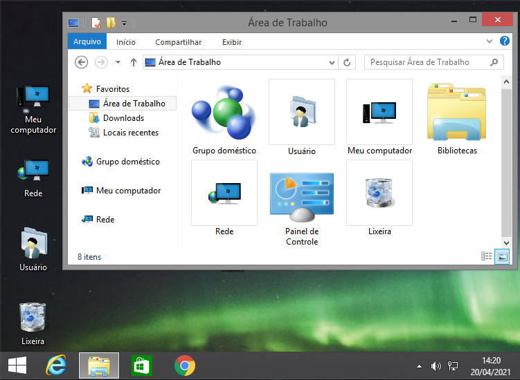Click the Pesquisar Área de Trabalho search box
520x380 pixels.
(x=427, y=62)
